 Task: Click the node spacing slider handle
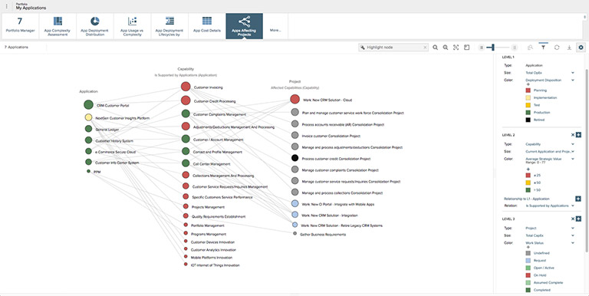[x=493, y=48]
